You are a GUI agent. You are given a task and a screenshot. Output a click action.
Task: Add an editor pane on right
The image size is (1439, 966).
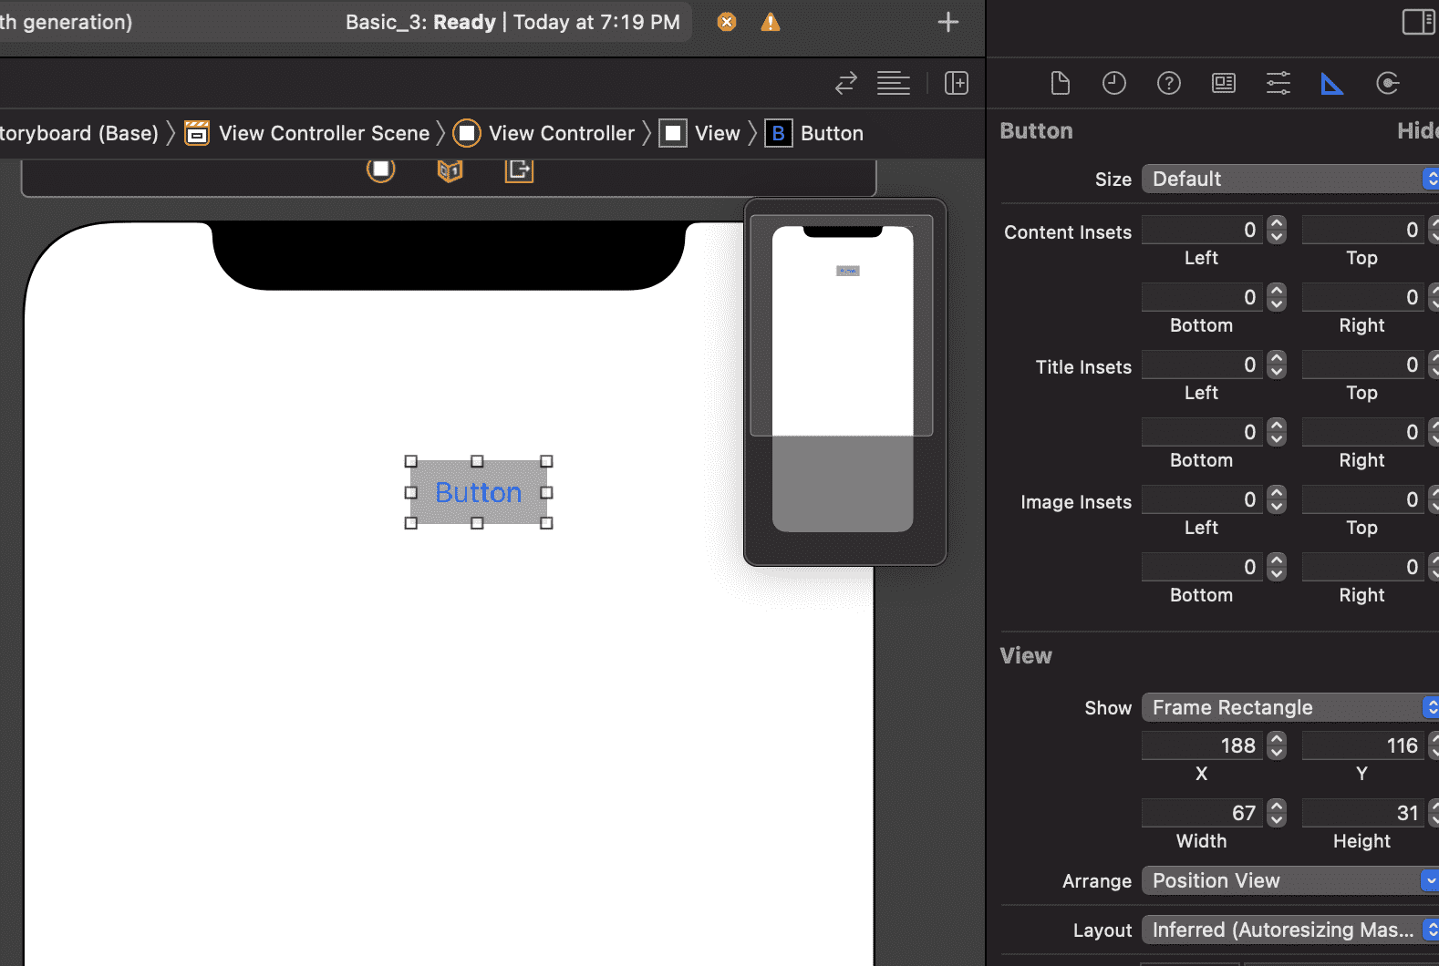[x=957, y=84]
